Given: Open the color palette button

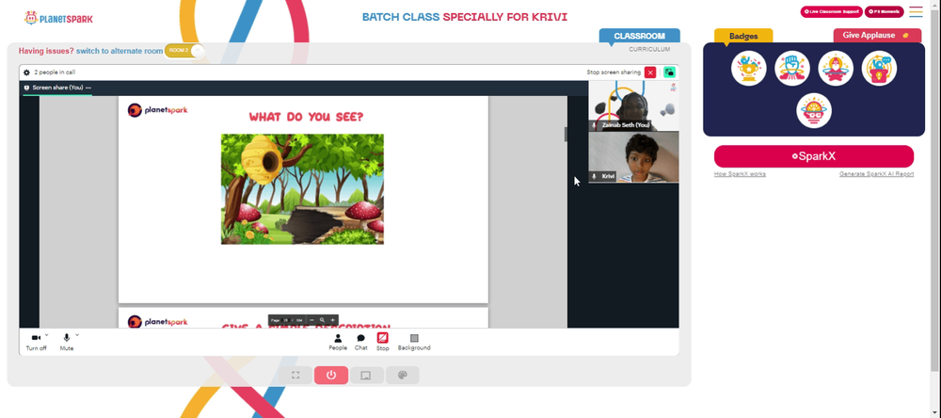Looking at the screenshot, I should pyautogui.click(x=402, y=376).
